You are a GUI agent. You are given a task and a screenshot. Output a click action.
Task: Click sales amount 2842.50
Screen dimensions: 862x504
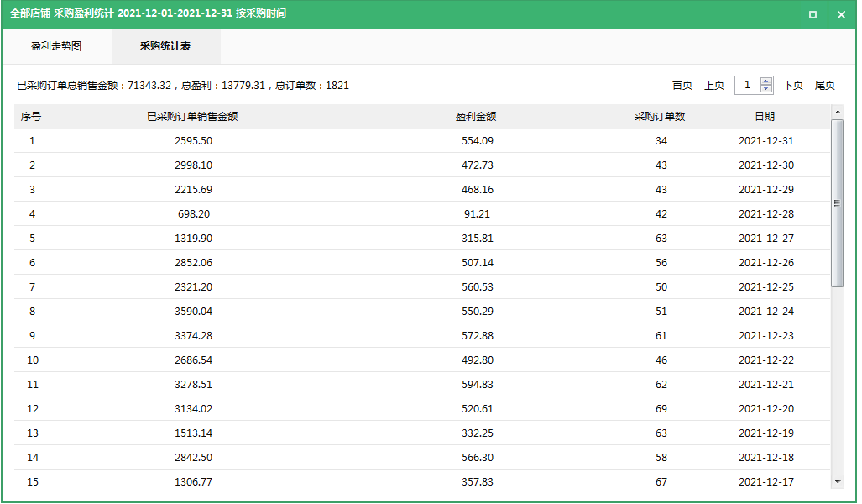(194, 457)
